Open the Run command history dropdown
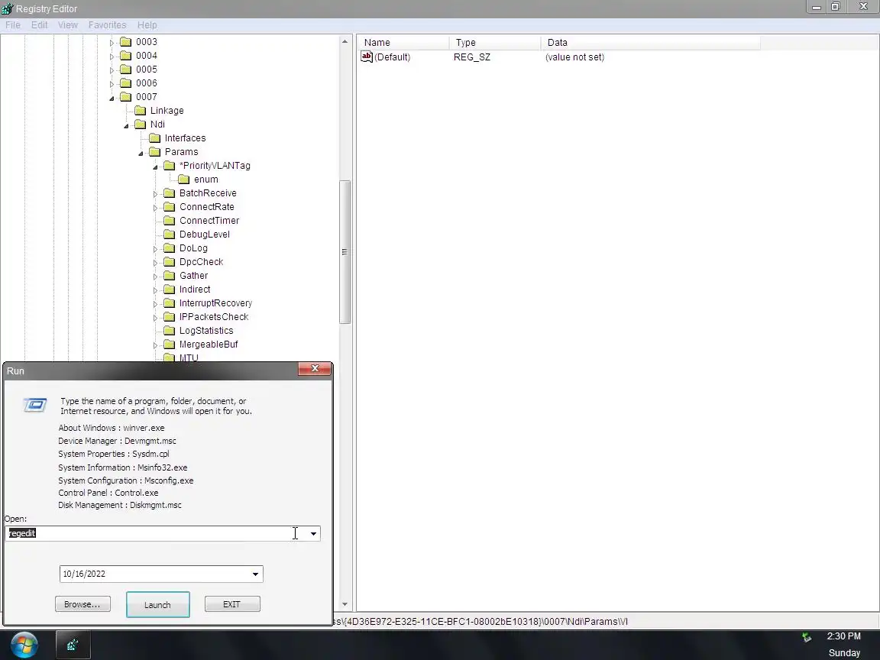The width and height of the screenshot is (880, 660). pyautogui.click(x=313, y=534)
